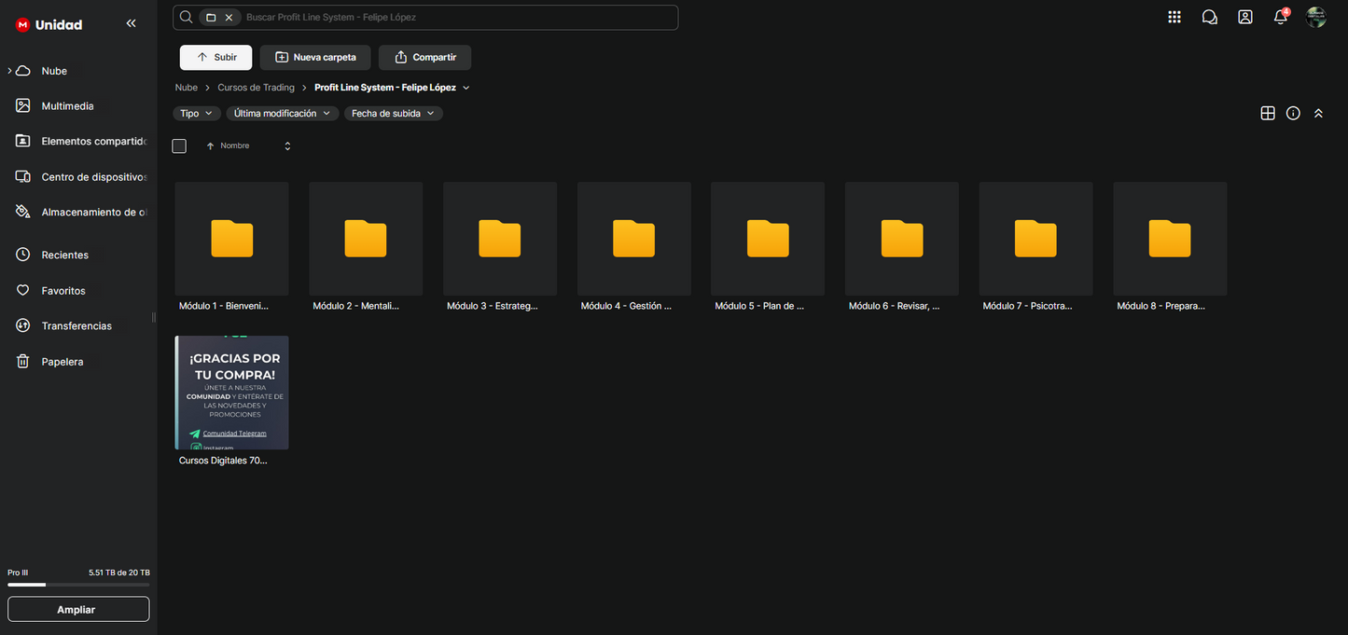
Task: Open the Última modificación filter dropdown
Action: click(x=282, y=113)
